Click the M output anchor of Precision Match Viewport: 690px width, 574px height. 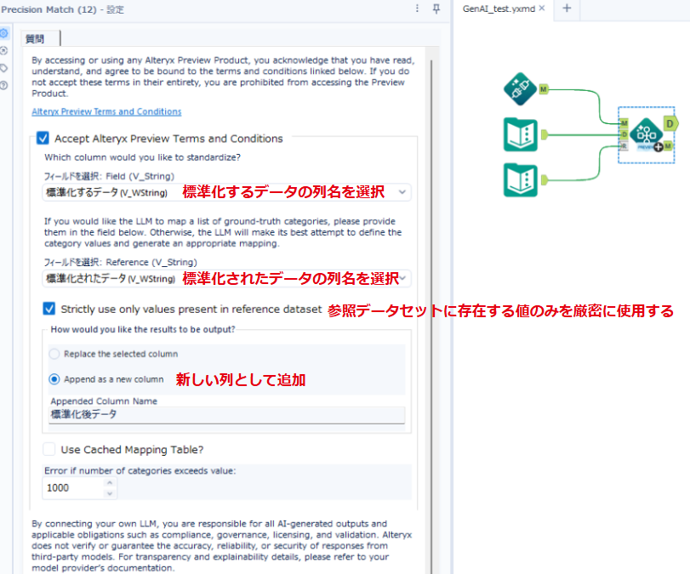pyautogui.click(x=668, y=146)
